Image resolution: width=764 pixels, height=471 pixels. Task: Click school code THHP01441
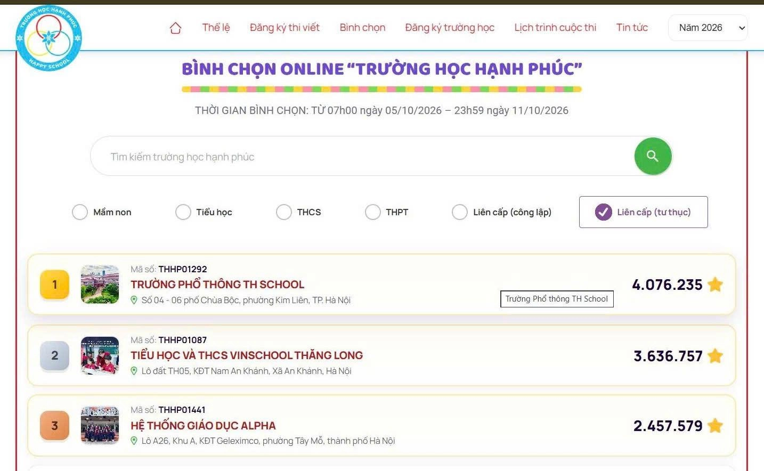[182, 410]
